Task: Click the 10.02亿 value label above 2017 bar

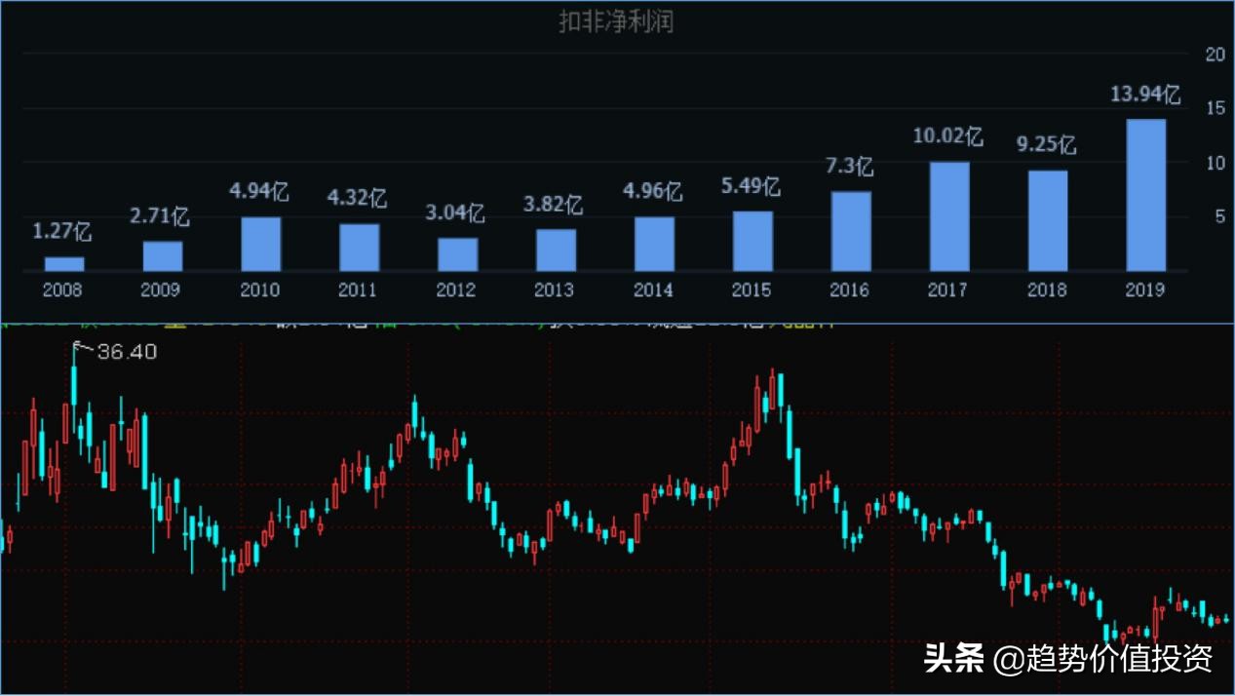Action: point(947,135)
